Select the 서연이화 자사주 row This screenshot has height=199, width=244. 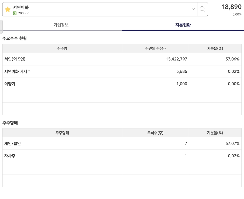pyautogui.click(x=122, y=72)
